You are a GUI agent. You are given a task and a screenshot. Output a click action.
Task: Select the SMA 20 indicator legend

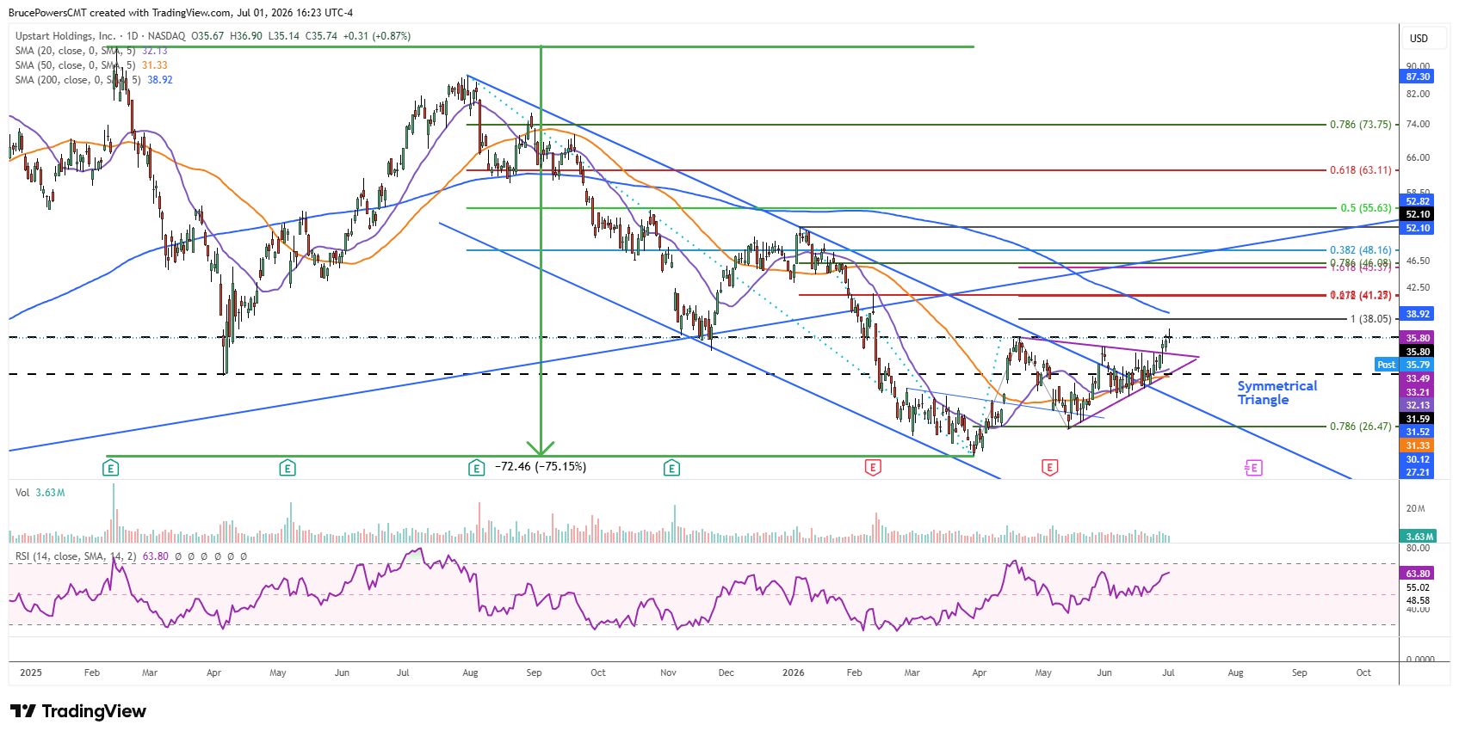point(91,51)
